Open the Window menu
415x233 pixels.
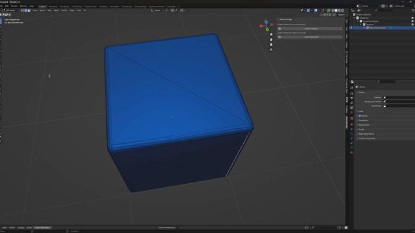pos(23,6)
